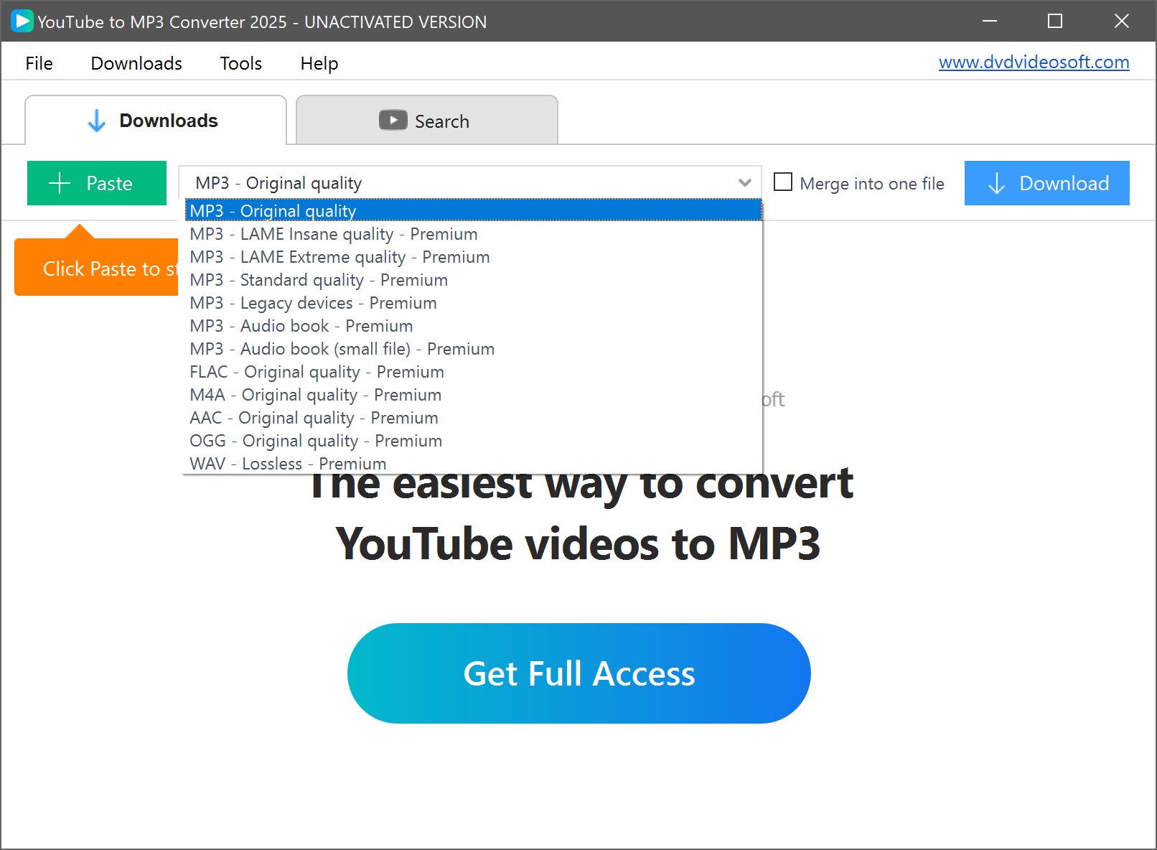Click the 'YouTube videos to MP3' heading
This screenshot has height=850, width=1157.
(578, 543)
